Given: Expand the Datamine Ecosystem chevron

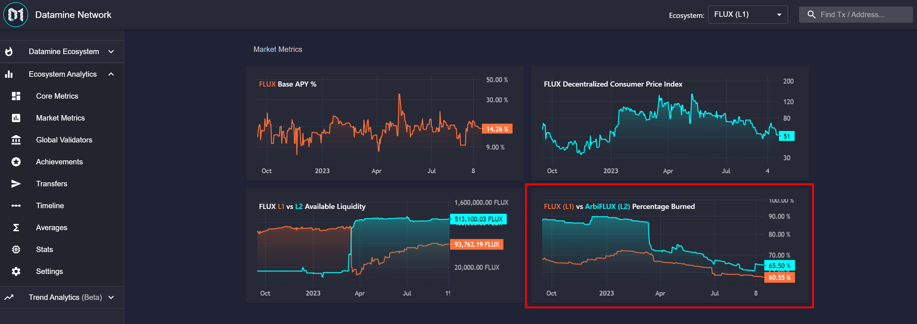Looking at the screenshot, I should click(x=111, y=52).
